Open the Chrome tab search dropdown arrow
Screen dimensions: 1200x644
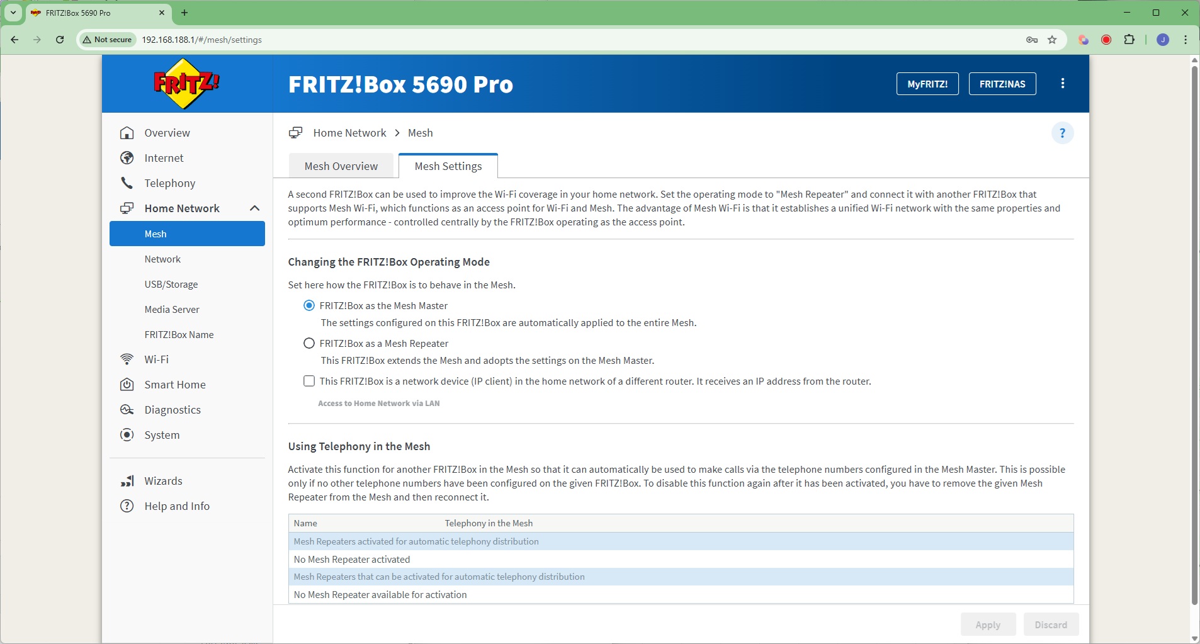coord(13,13)
